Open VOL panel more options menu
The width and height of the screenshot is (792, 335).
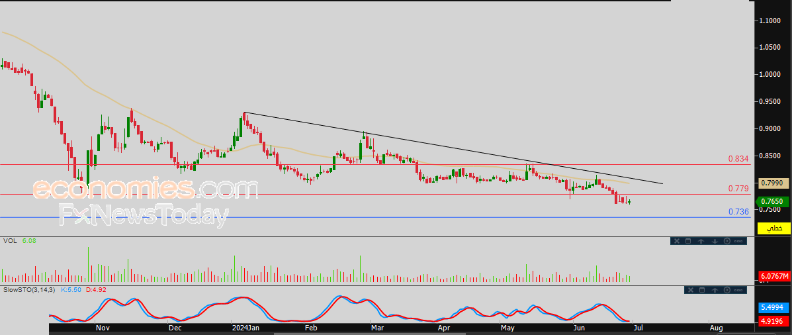click(x=738, y=242)
